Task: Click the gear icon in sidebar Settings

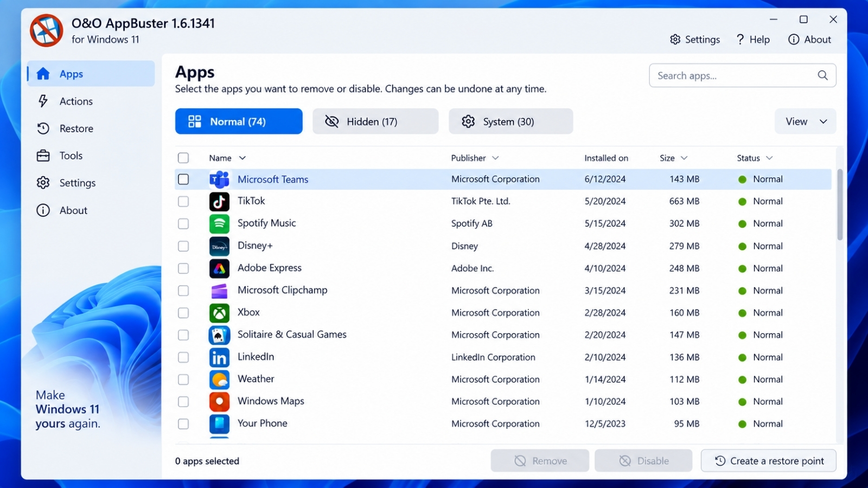Action: (x=43, y=183)
